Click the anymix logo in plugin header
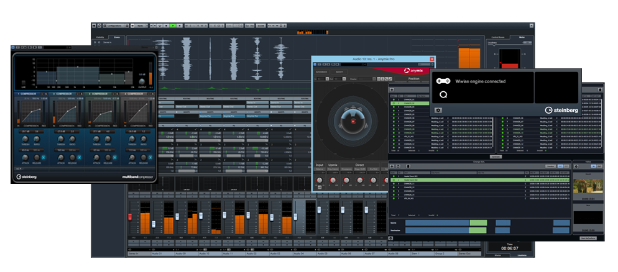The width and height of the screenshot is (618, 272). point(415,71)
